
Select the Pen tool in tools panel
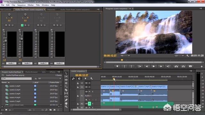click(x=66, y=100)
